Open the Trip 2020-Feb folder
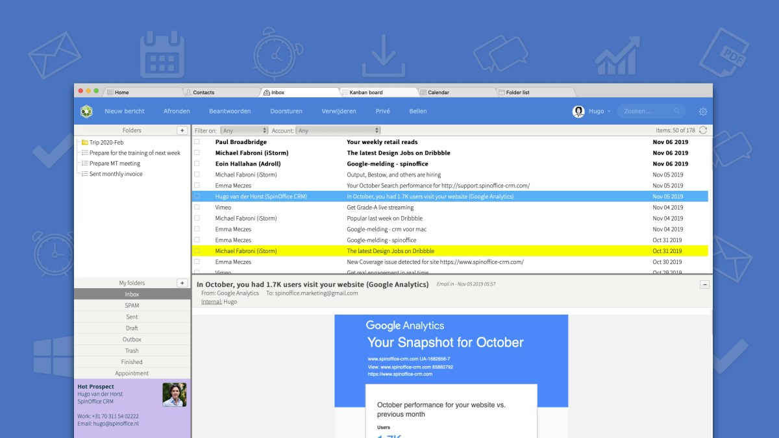 coord(106,142)
